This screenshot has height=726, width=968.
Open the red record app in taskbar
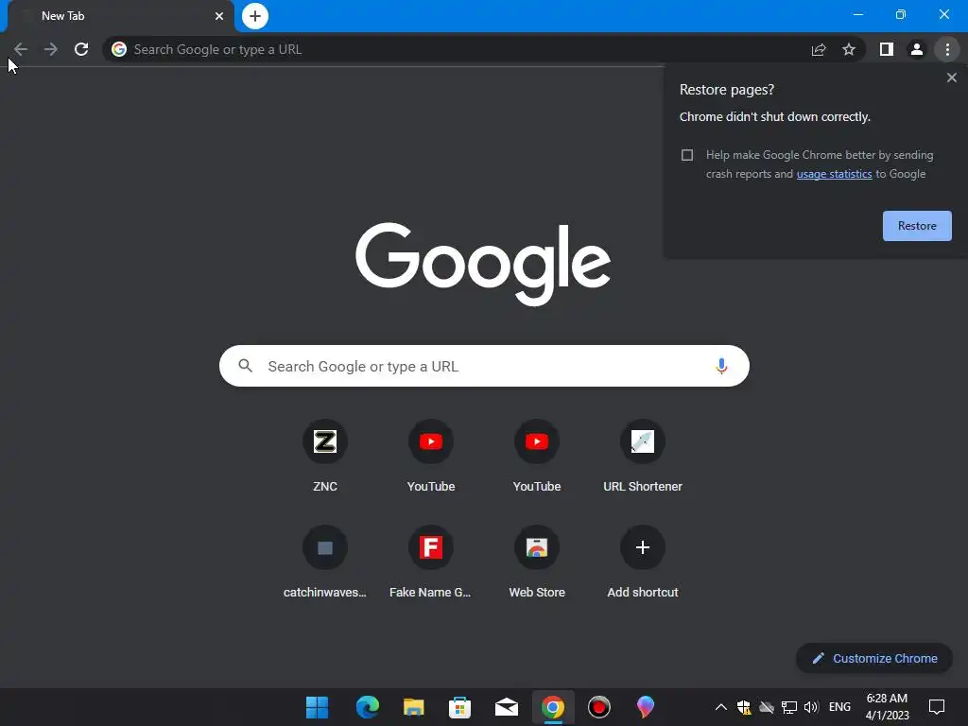coord(598,707)
